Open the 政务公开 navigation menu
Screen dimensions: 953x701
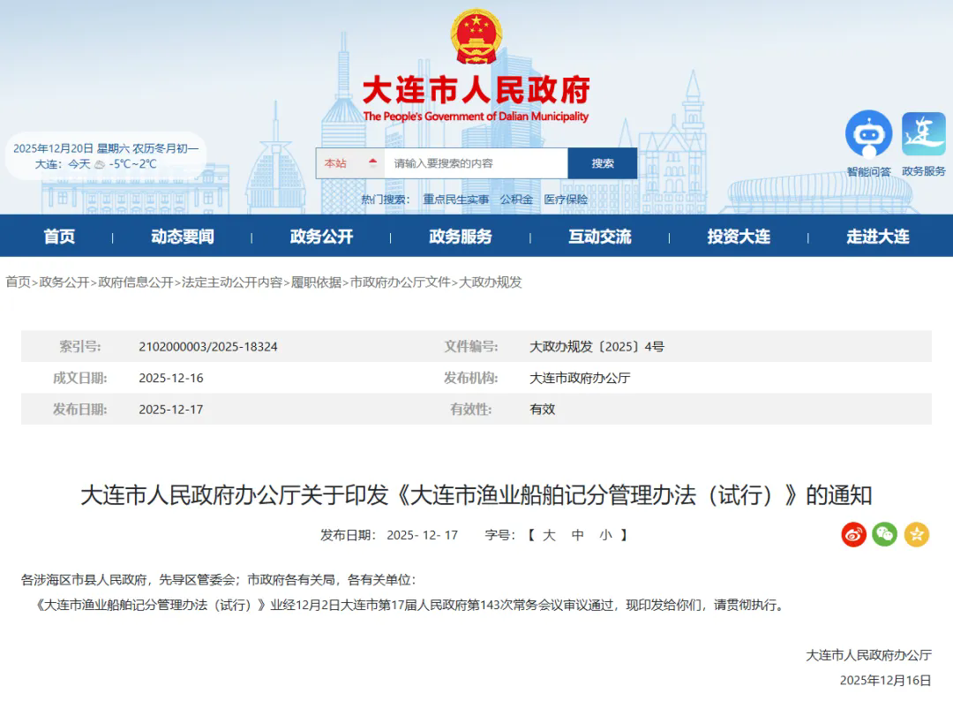(321, 237)
